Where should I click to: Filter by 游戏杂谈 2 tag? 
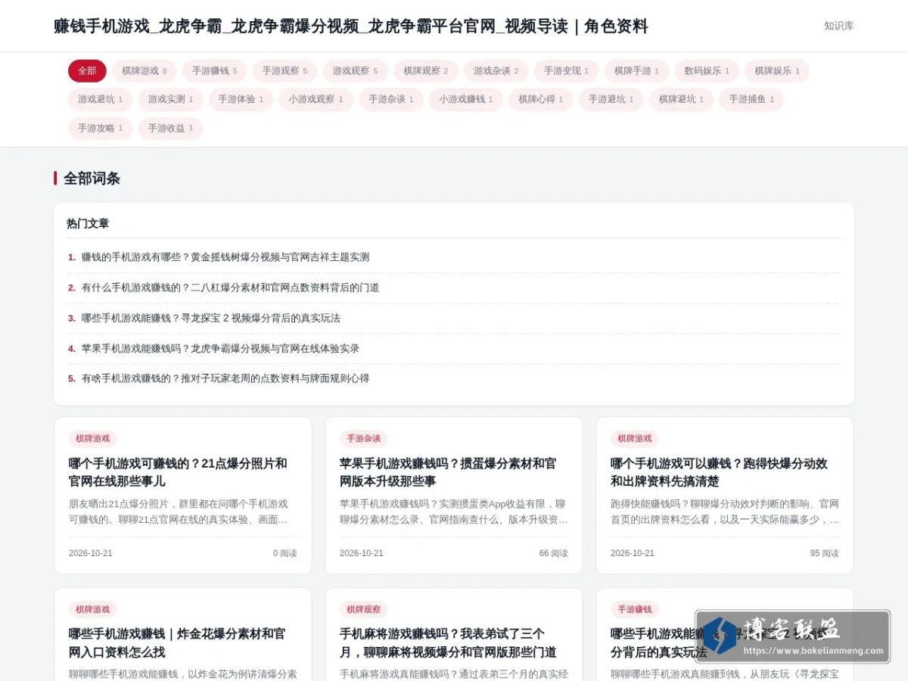496,71
